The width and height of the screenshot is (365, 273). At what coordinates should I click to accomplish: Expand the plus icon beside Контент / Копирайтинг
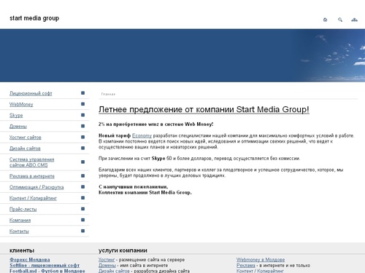point(82,198)
